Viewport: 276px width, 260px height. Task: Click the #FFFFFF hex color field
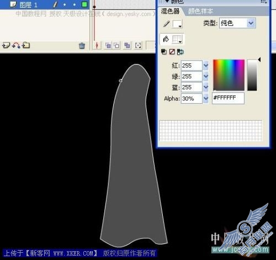pos(228,98)
